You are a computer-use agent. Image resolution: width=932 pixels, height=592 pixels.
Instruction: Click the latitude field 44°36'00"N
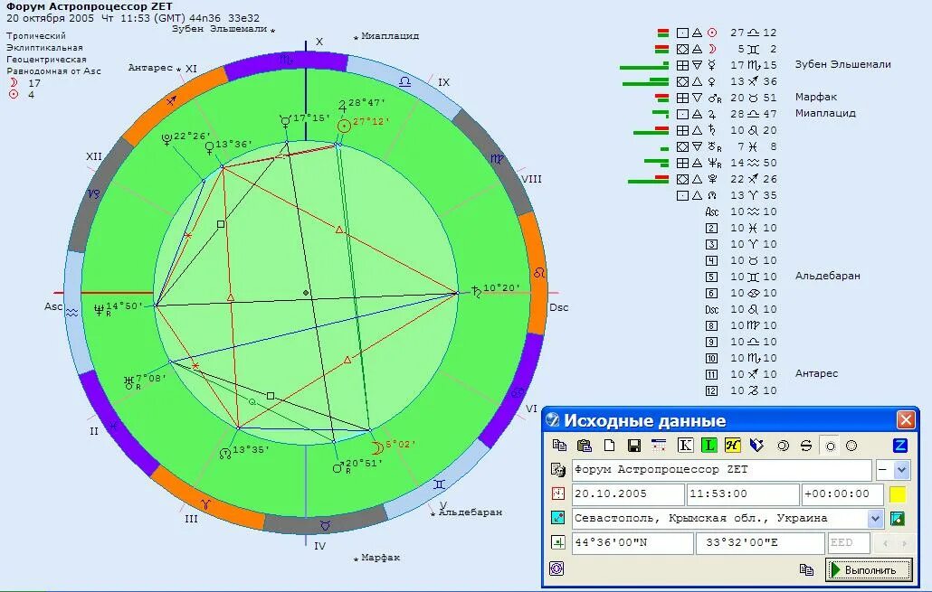(x=632, y=542)
